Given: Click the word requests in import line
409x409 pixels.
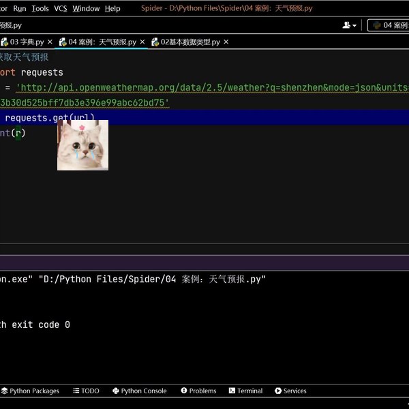Looking at the screenshot, I should coord(42,72).
